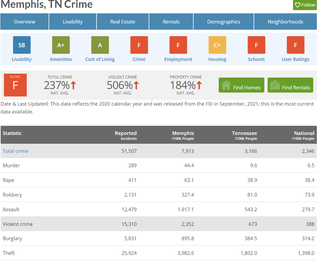
Task: Select the A Cost of Living badge
Action: [100, 45]
